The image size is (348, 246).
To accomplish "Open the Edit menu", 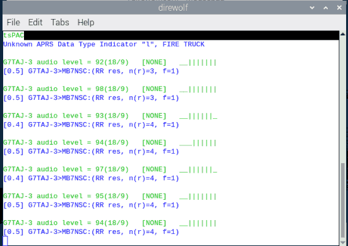I will click(x=35, y=22).
